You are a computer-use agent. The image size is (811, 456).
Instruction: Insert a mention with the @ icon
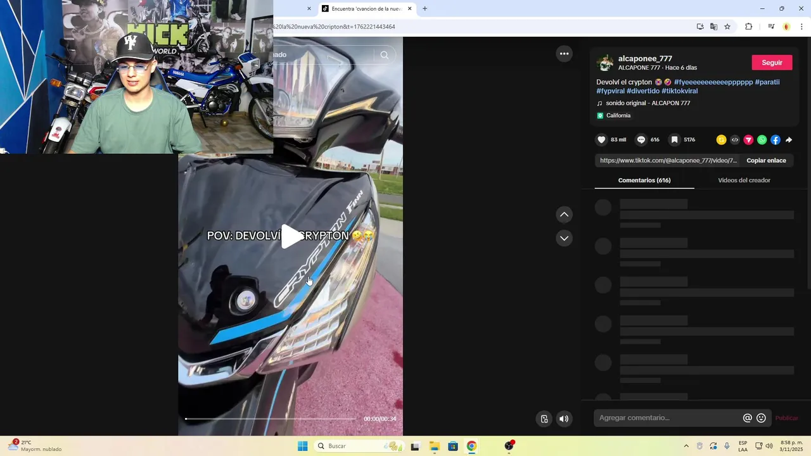click(x=748, y=418)
